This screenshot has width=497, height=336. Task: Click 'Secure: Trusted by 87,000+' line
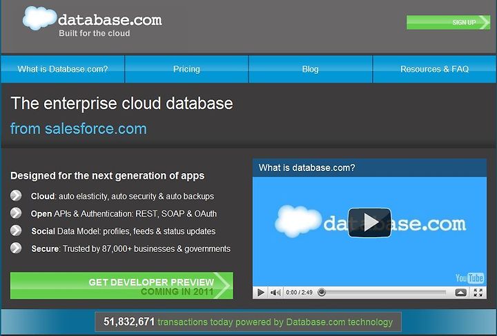coord(131,248)
